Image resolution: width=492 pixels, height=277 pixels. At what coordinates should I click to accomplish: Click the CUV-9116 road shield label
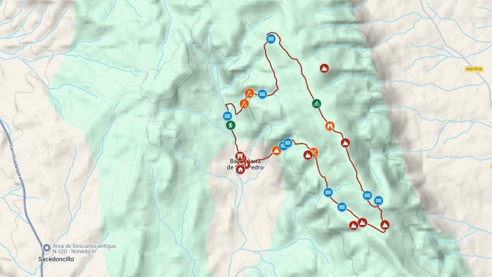[474, 69]
